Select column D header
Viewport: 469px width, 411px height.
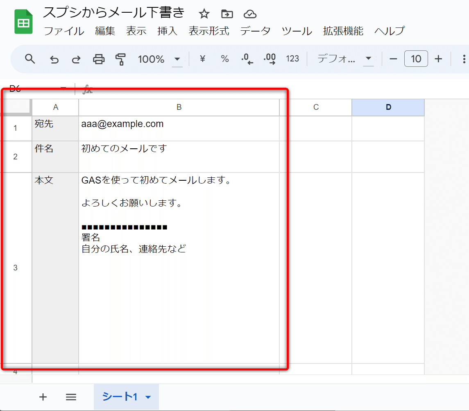tap(388, 107)
